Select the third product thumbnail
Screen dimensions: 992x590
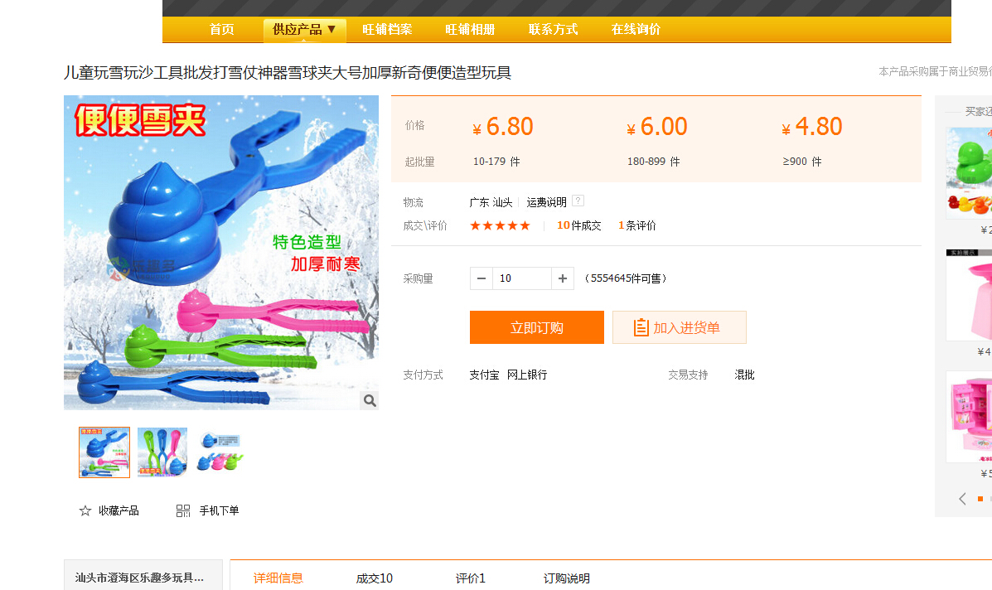point(220,452)
